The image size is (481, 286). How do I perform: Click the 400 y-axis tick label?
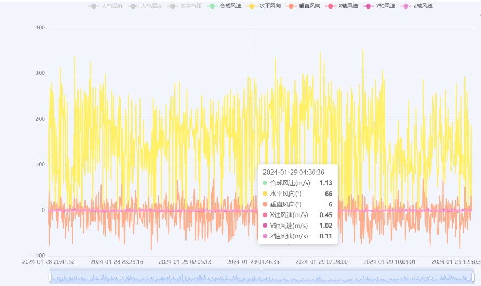click(x=39, y=28)
